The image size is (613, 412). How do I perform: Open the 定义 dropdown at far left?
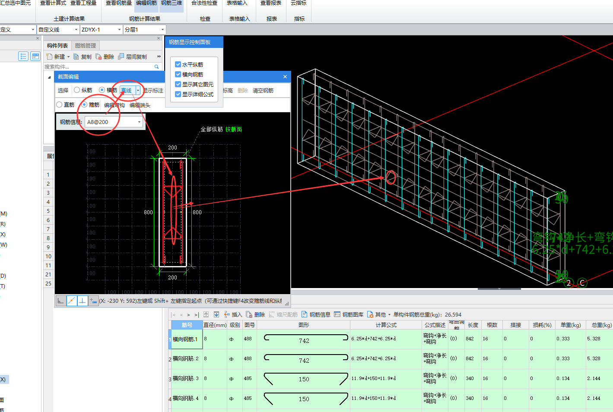33,29
